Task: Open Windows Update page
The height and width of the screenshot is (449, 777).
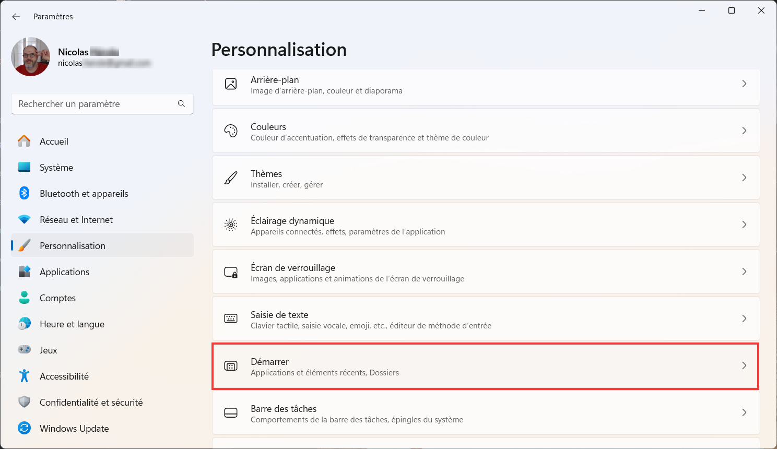Action: point(102,428)
